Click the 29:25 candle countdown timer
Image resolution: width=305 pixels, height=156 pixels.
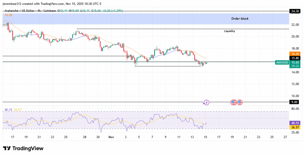[295, 66]
